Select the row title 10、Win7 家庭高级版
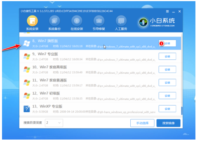Screen dimensions: 198x141 (49, 67)
